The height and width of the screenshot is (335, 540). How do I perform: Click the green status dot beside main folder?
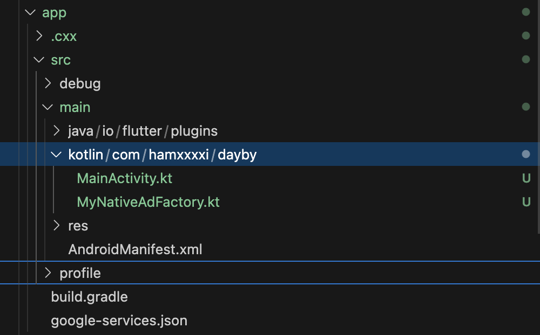(x=526, y=107)
